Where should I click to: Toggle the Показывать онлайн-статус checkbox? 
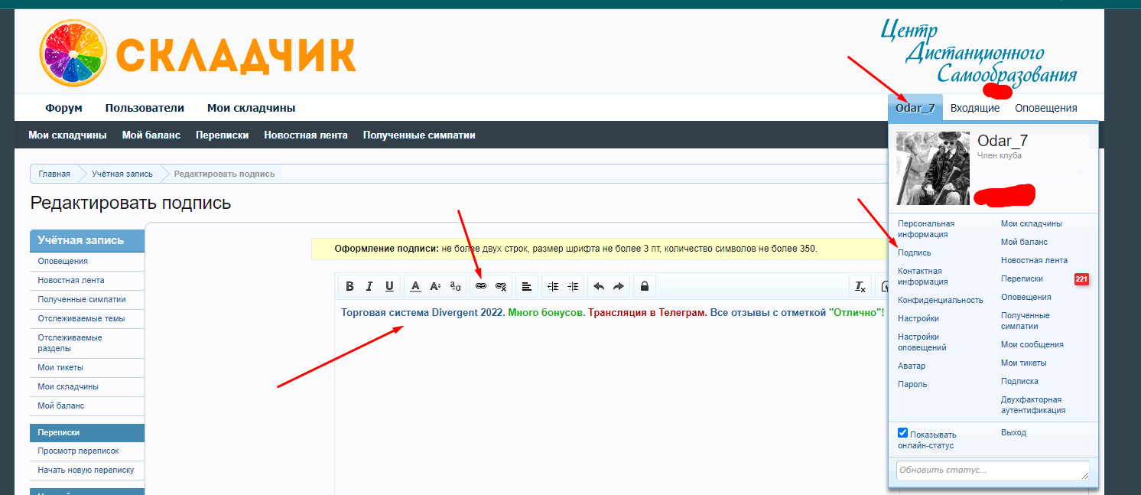(x=902, y=433)
